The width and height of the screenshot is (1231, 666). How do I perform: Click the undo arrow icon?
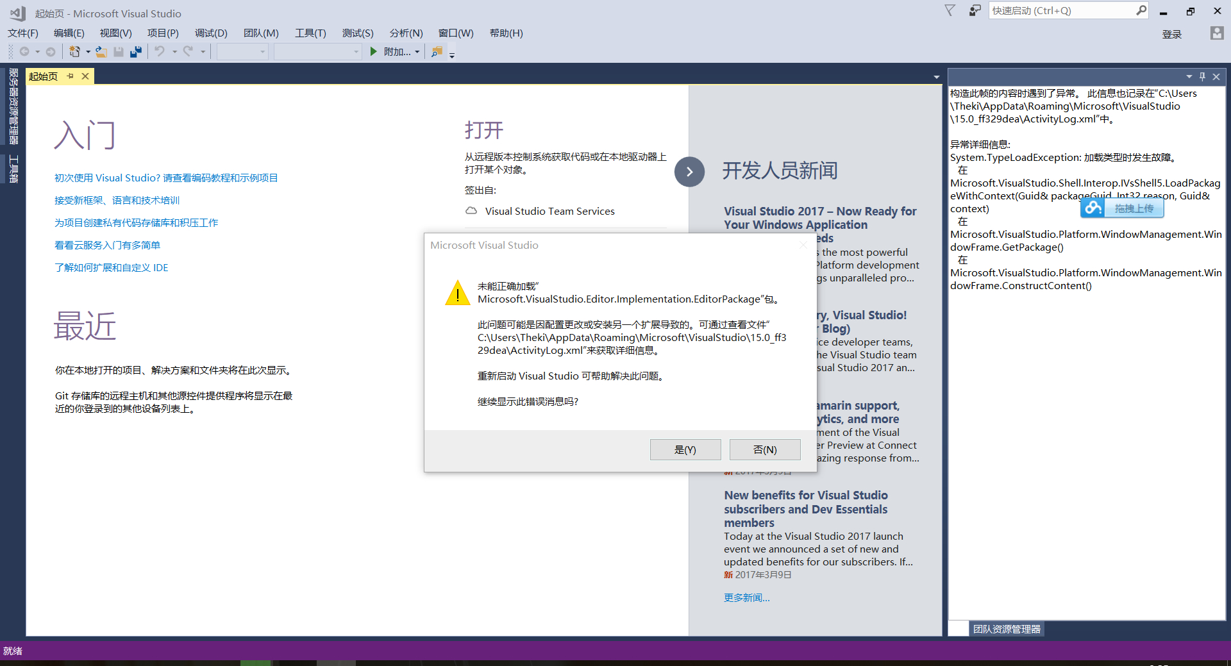click(x=160, y=51)
